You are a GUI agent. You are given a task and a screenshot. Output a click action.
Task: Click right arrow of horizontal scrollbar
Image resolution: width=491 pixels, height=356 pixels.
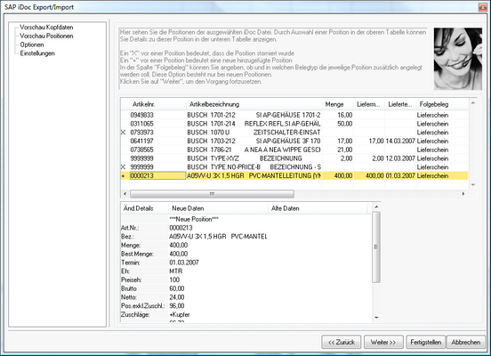(x=463, y=194)
